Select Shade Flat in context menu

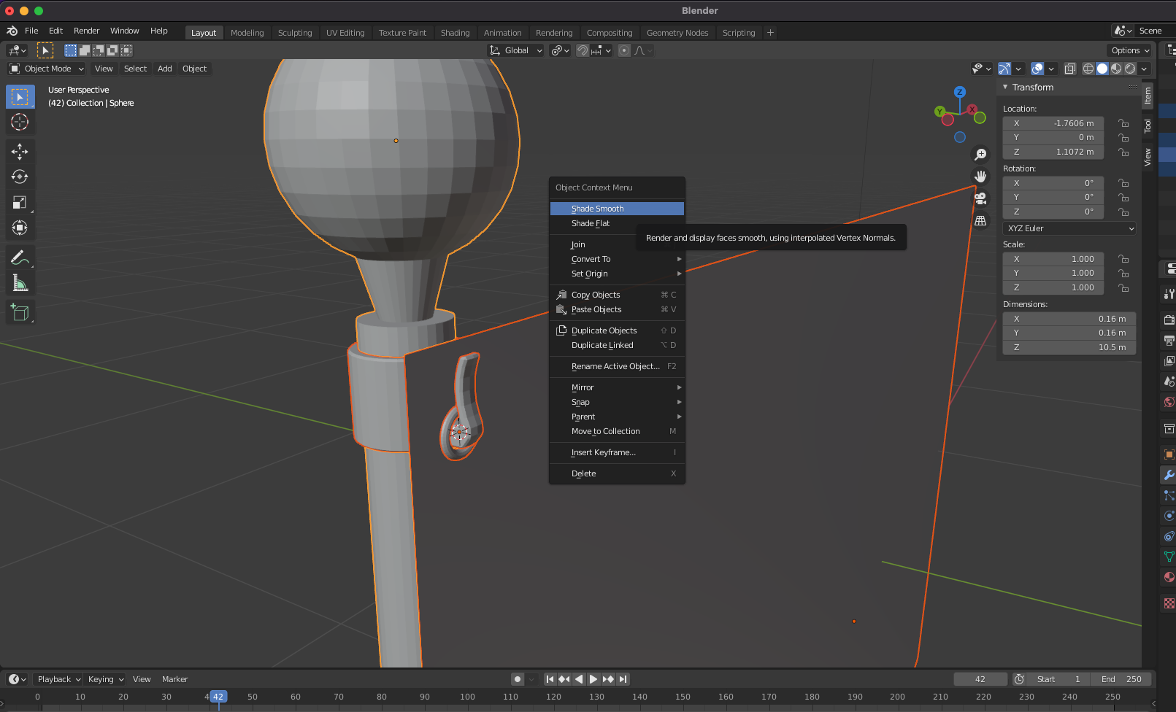[x=617, y=223]
